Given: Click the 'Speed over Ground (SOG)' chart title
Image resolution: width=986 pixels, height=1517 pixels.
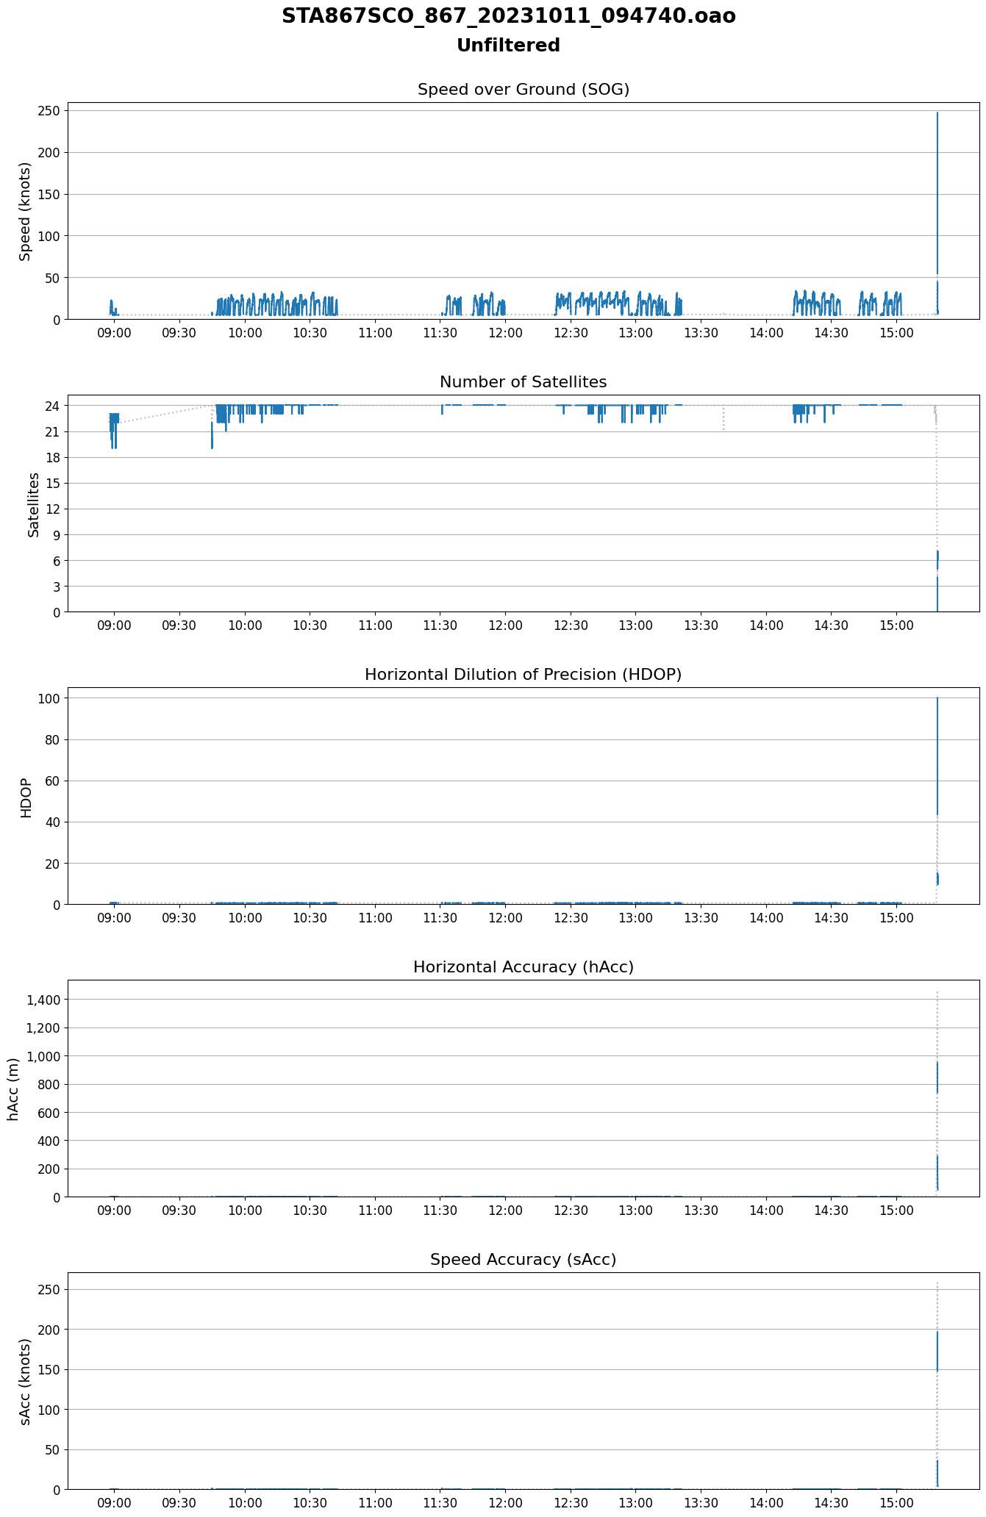Looking at the screenshot, I should tap(523, 90).
